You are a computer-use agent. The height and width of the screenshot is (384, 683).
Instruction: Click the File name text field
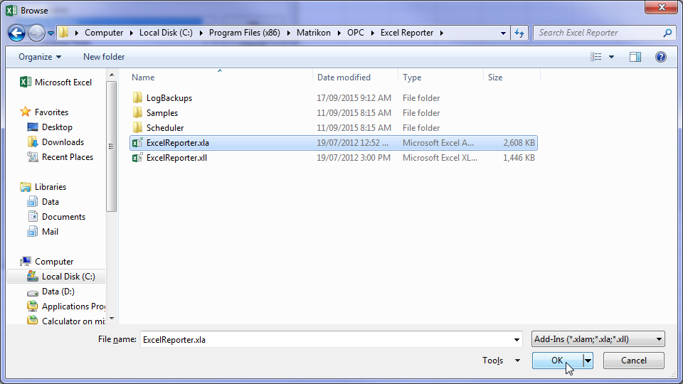[327, 340]
